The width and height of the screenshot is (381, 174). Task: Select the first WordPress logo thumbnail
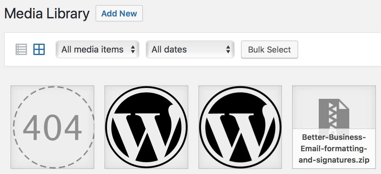[x=146, y=127]
